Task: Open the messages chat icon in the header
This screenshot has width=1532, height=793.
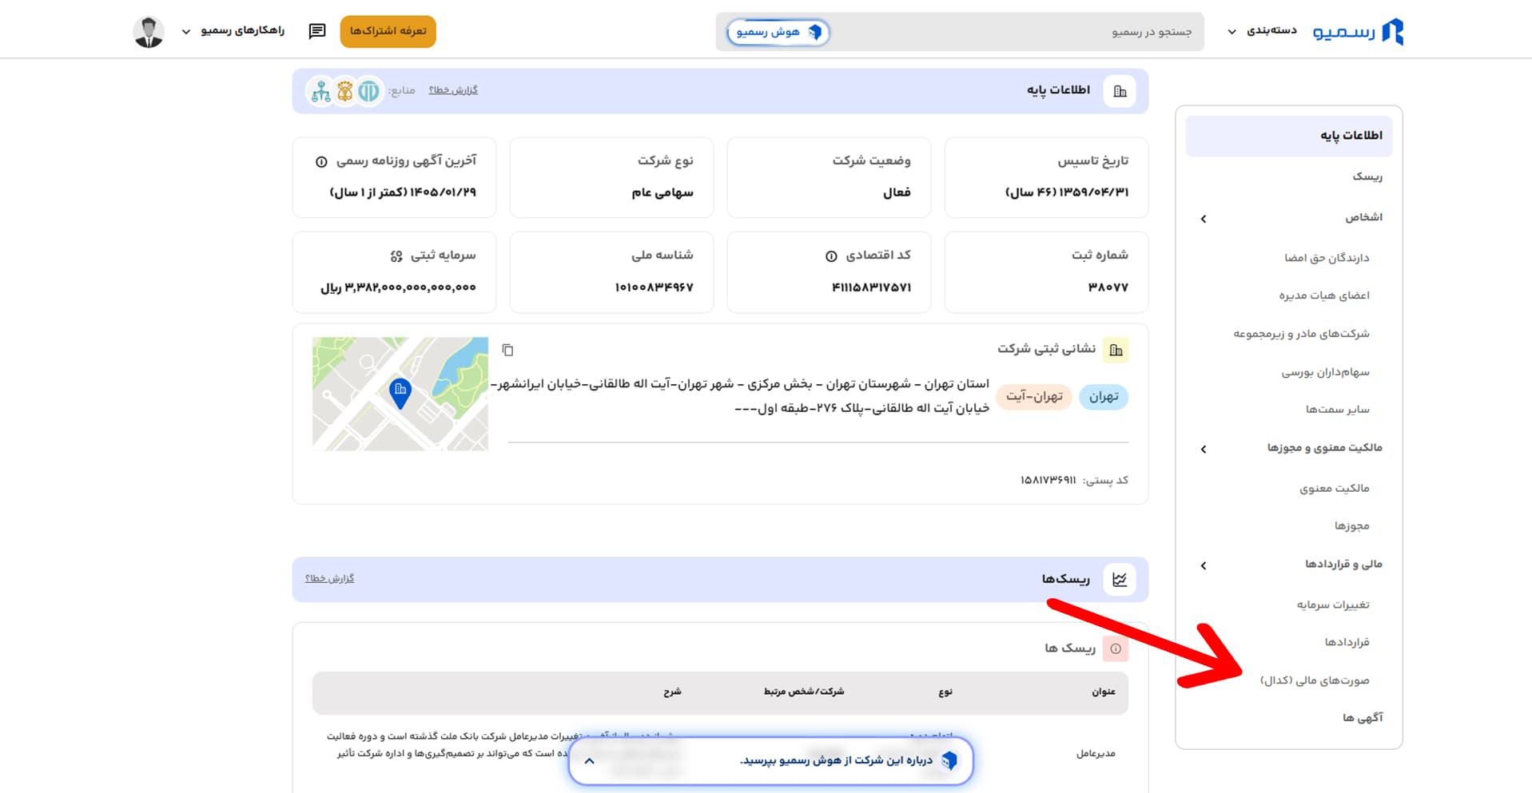Action: [317, 31]
